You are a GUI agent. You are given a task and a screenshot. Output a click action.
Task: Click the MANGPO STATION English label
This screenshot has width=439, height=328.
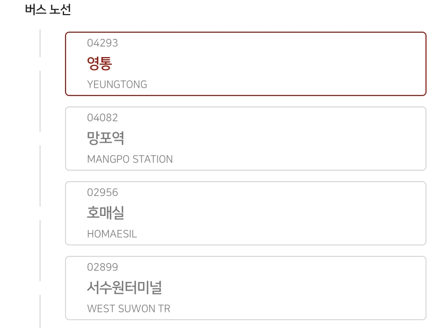pyautogui.click(x=130, y=159)
